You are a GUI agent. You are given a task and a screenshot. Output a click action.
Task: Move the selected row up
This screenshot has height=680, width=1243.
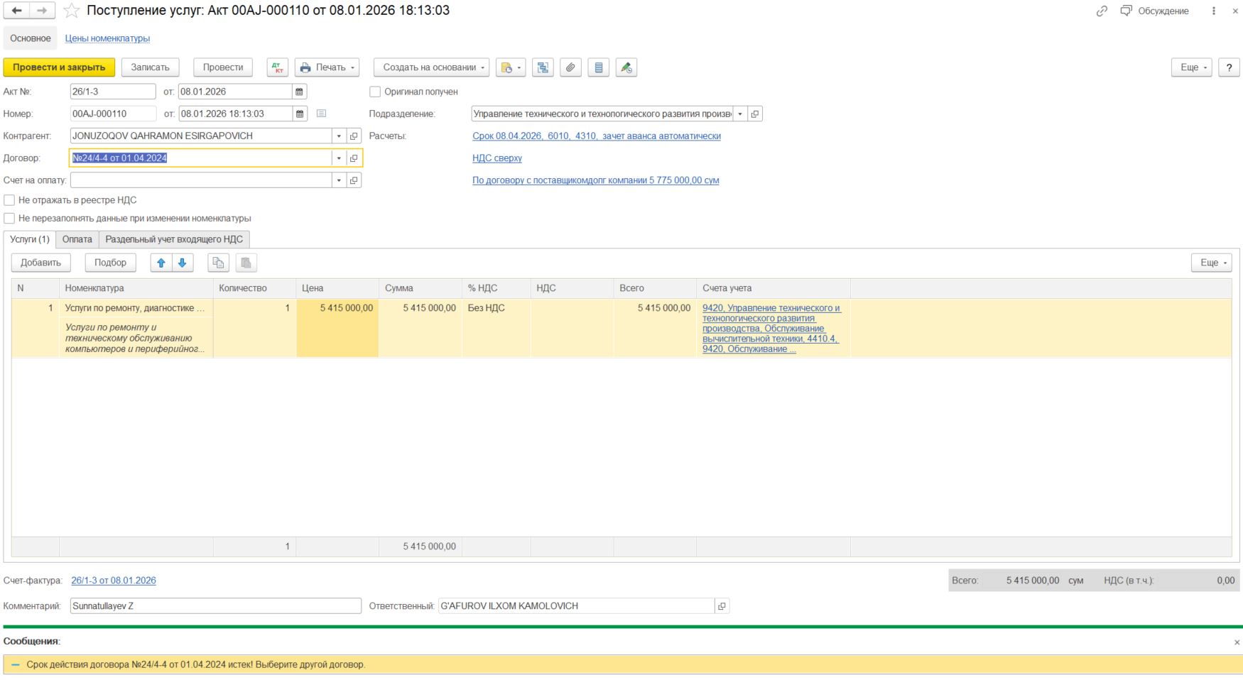point(161,263)
